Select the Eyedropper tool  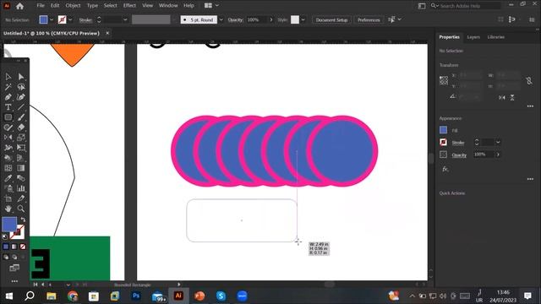8,178
